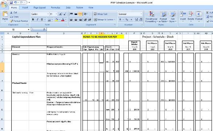
Task: Open the font color red A swatch
Action: pos(63,20)
